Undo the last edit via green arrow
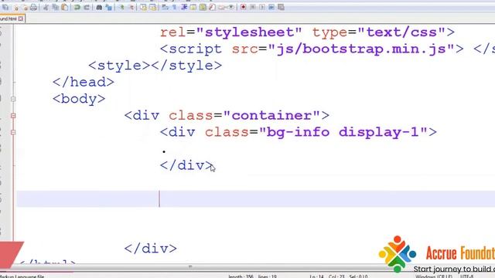The height and width of the screenshot is (278, 495). [x=77, y=7]
